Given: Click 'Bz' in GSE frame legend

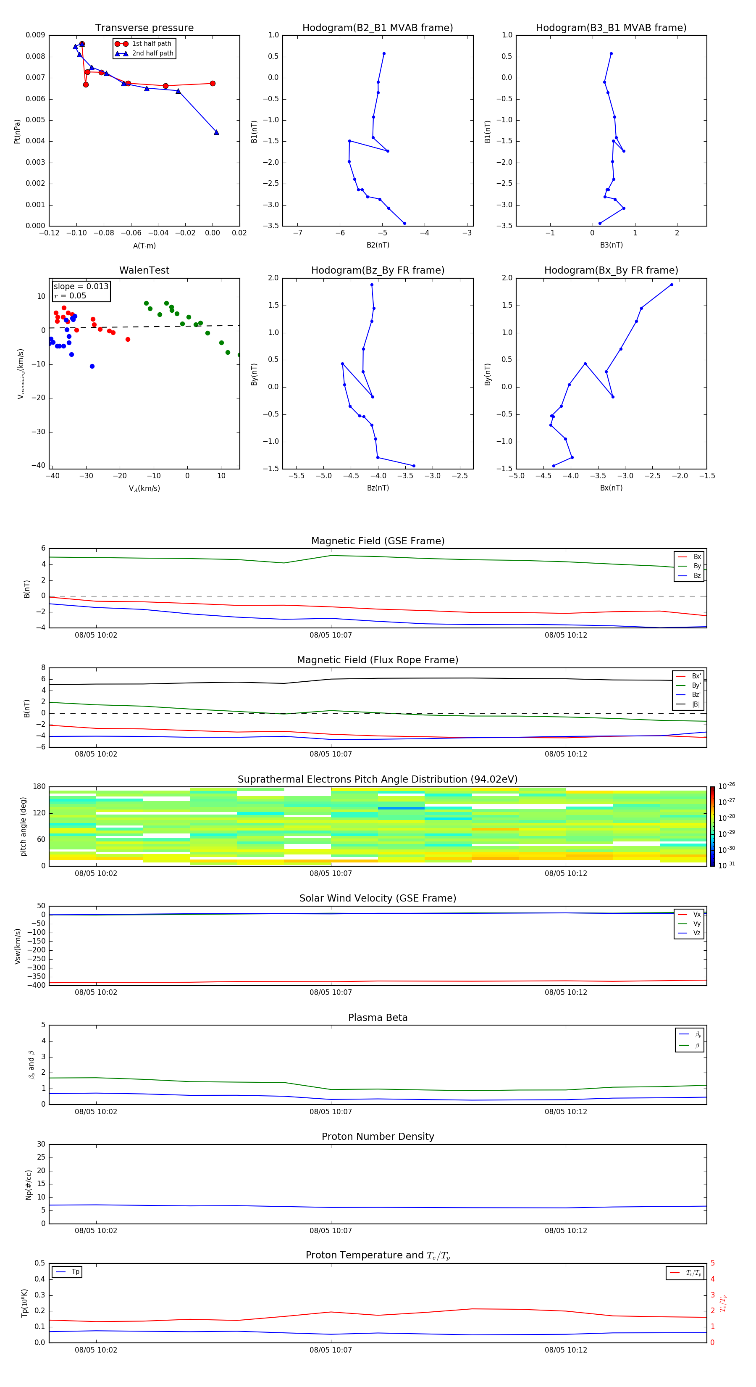Looking at the screenshot, I should [690, 575].
